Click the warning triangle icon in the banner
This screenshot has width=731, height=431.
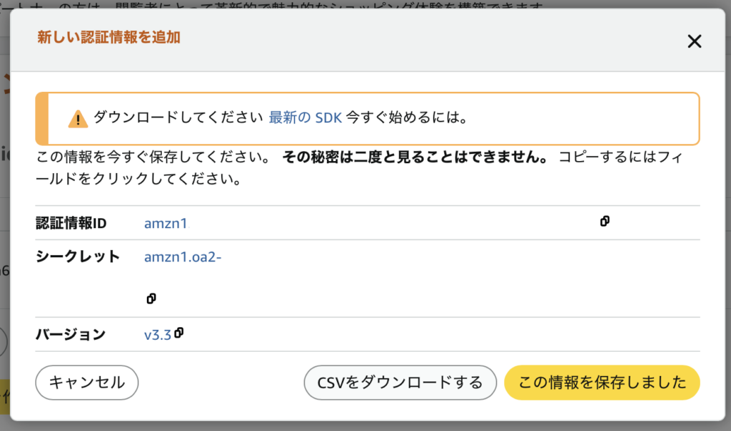point(78,119)
